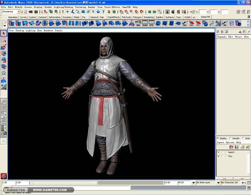Toggle visibility of layer1
This screenshot has height=195, width=251.
point(218,152)
